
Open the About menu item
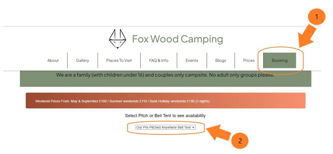click(53, 60)
